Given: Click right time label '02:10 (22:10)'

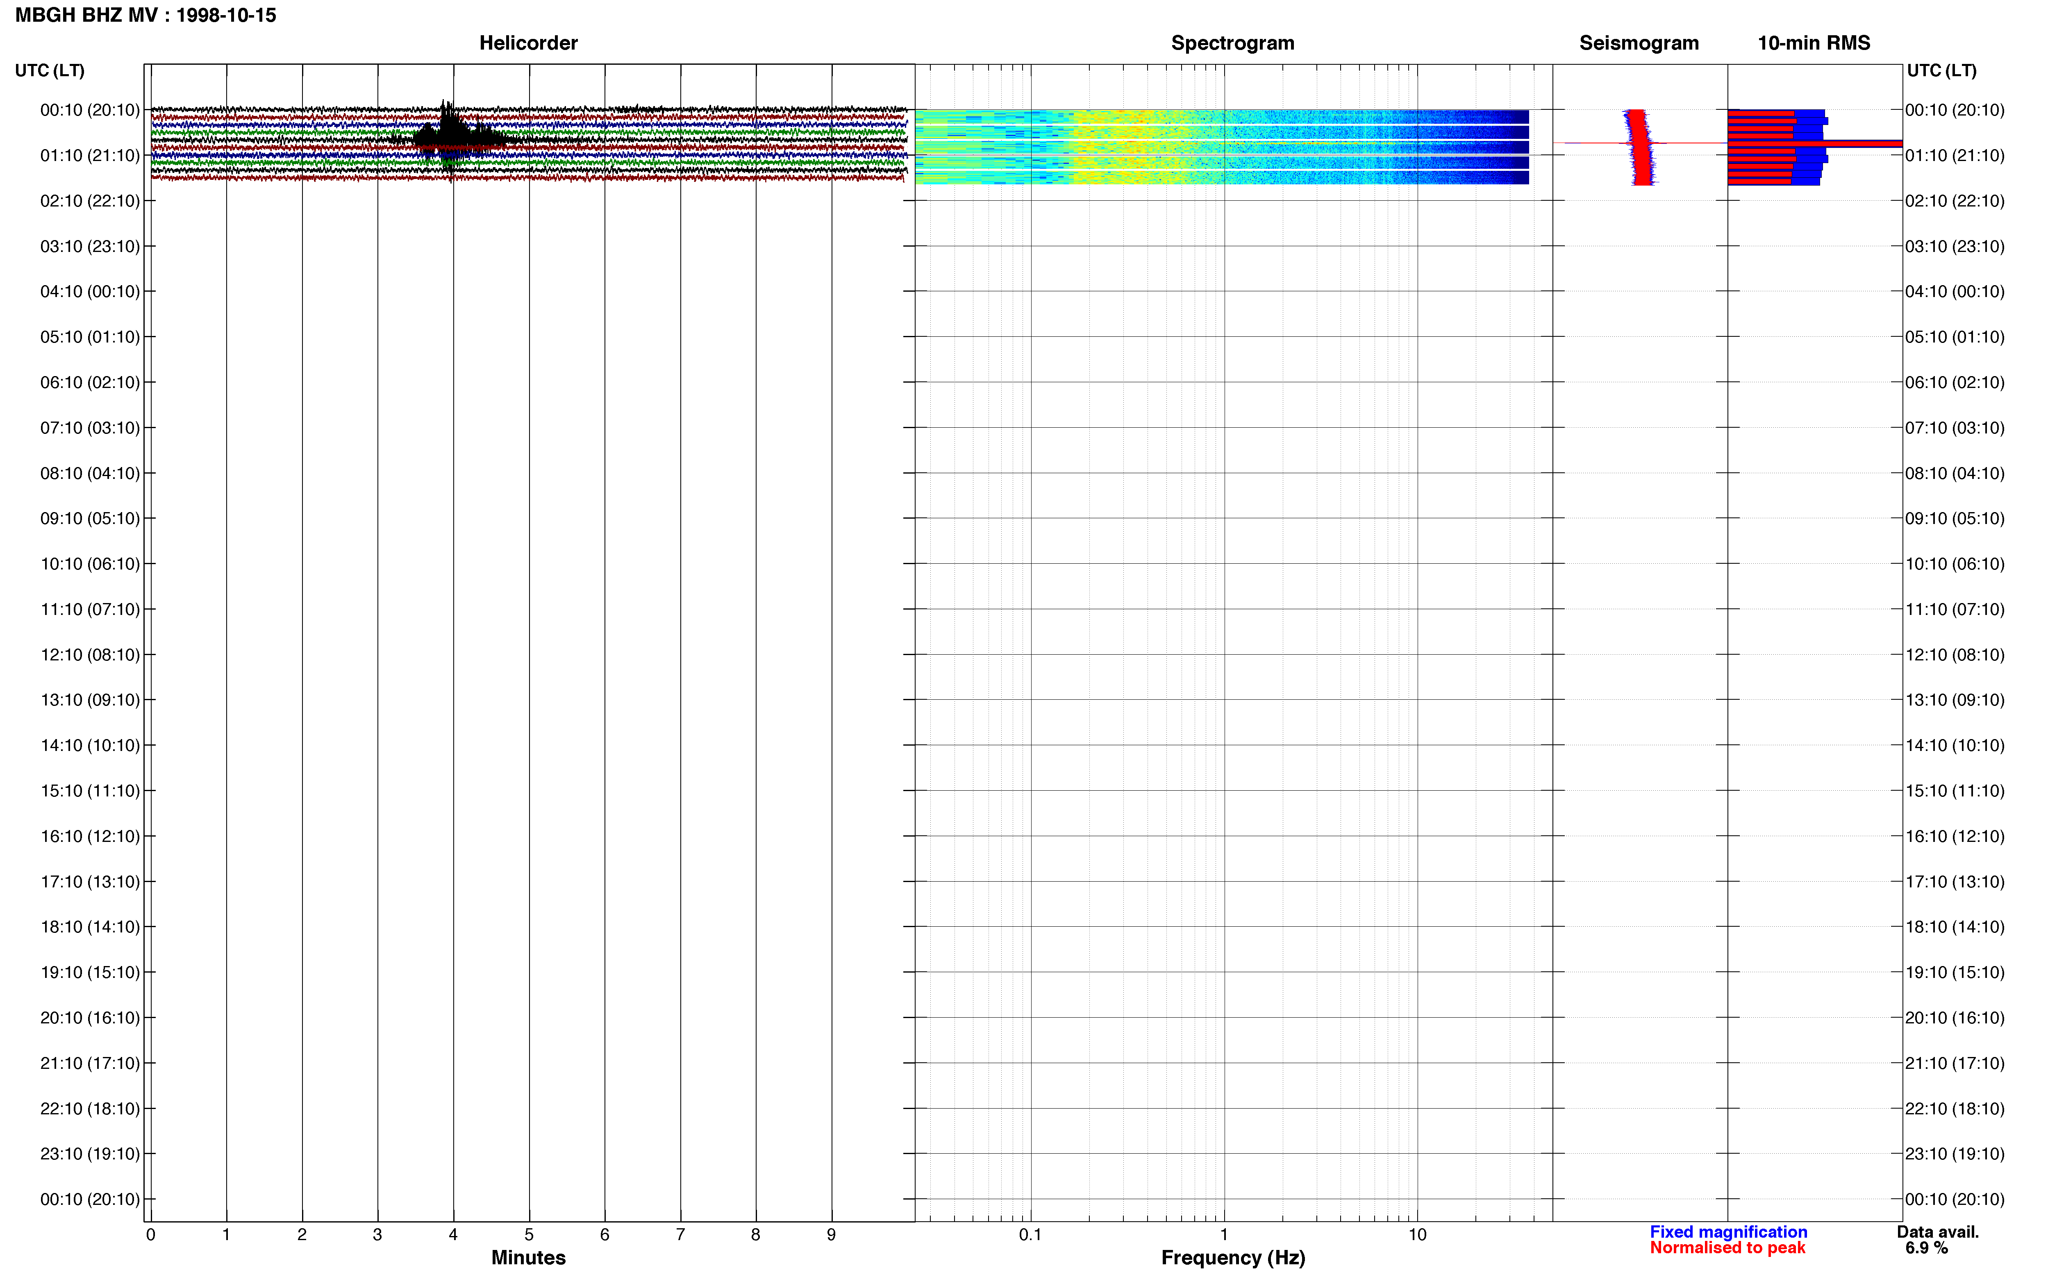Looking at the screenshot, I should (1955, 201).
